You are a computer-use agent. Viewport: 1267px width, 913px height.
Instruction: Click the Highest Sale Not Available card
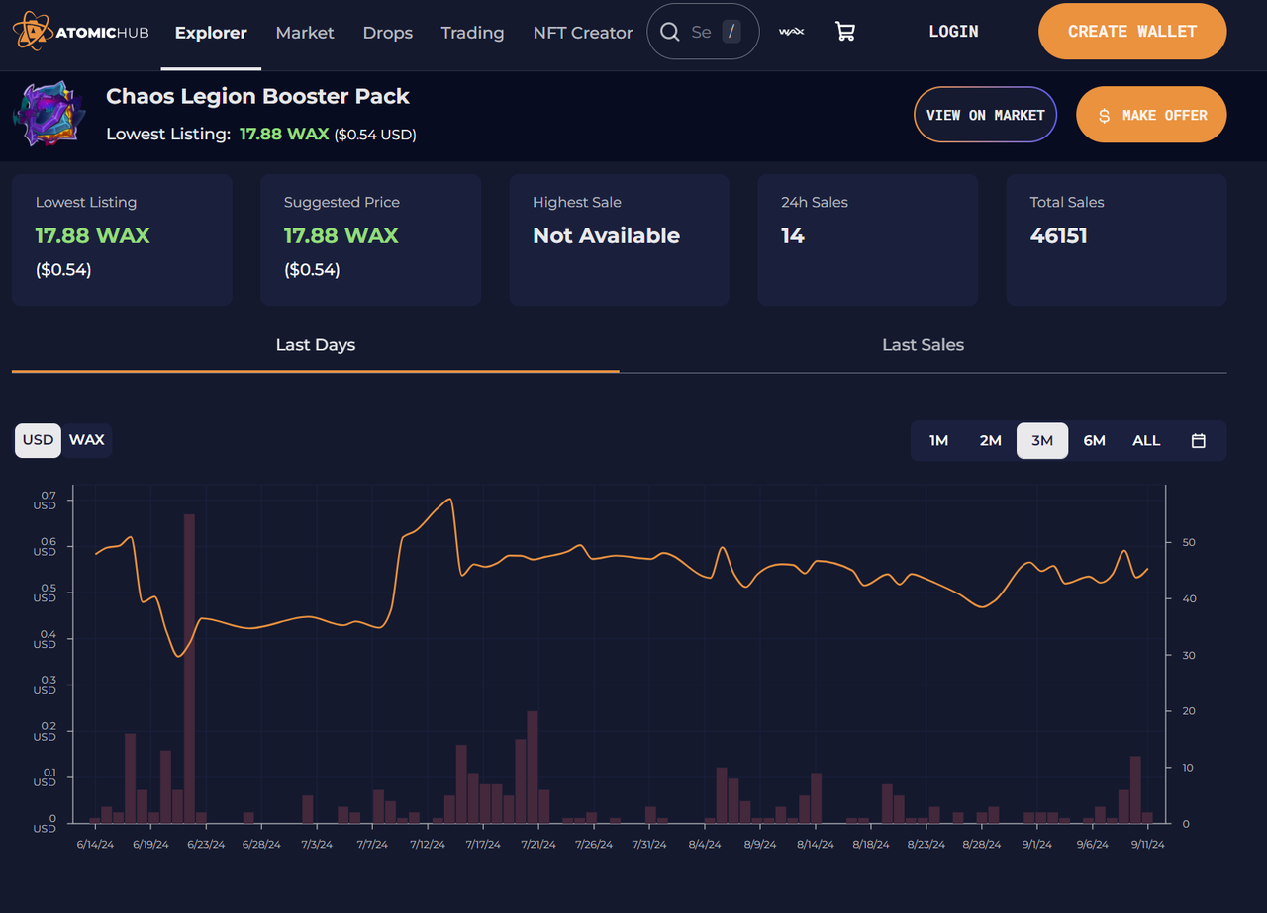619,240
